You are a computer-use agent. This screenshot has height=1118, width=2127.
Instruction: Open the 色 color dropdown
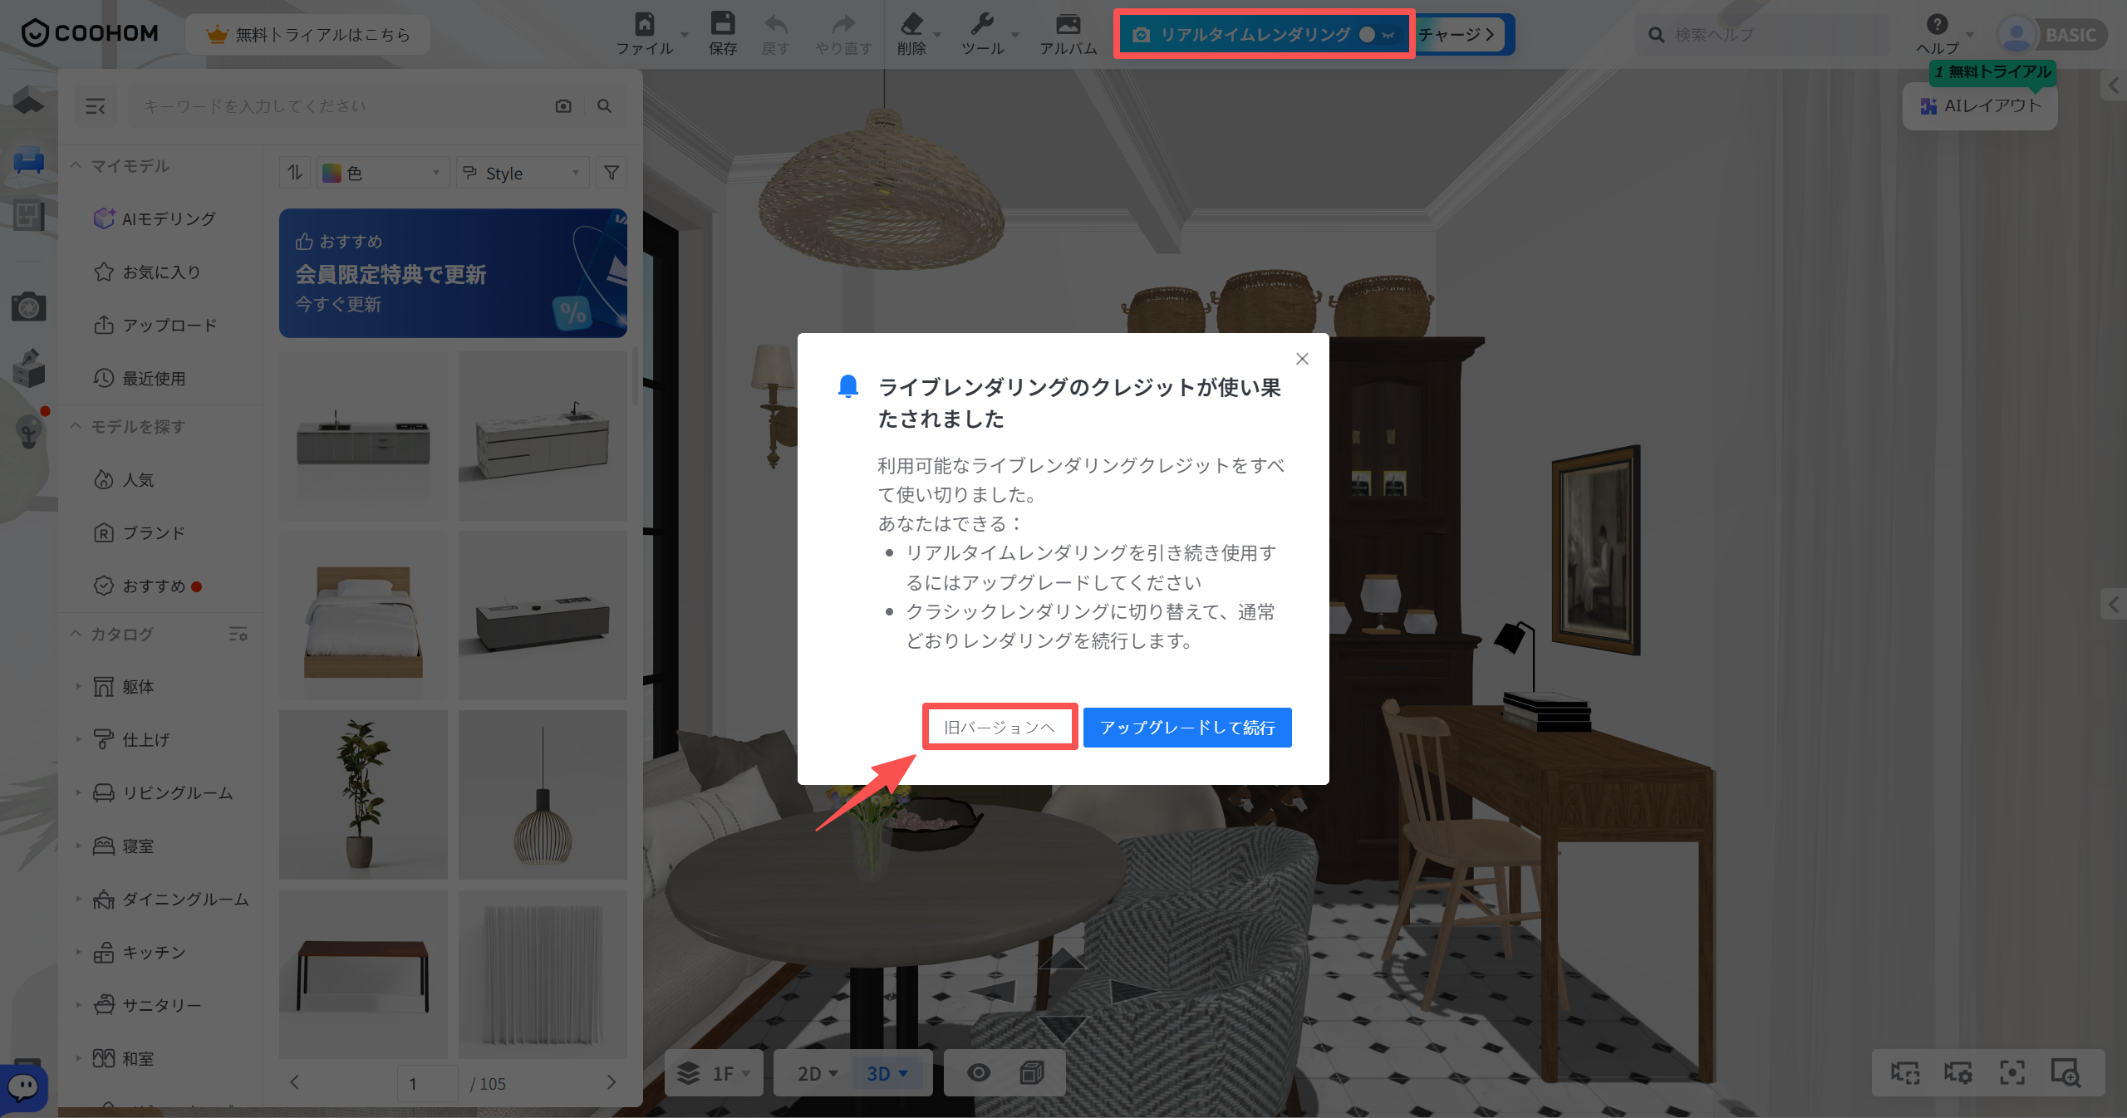[382, 173]
